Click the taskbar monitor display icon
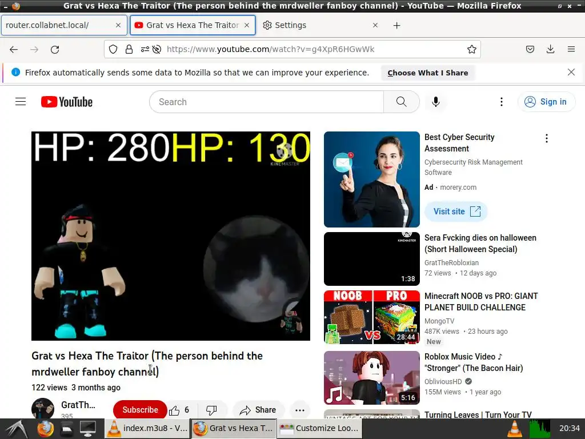The height and width of the screenshot is (439, 585). coord(87,429)
